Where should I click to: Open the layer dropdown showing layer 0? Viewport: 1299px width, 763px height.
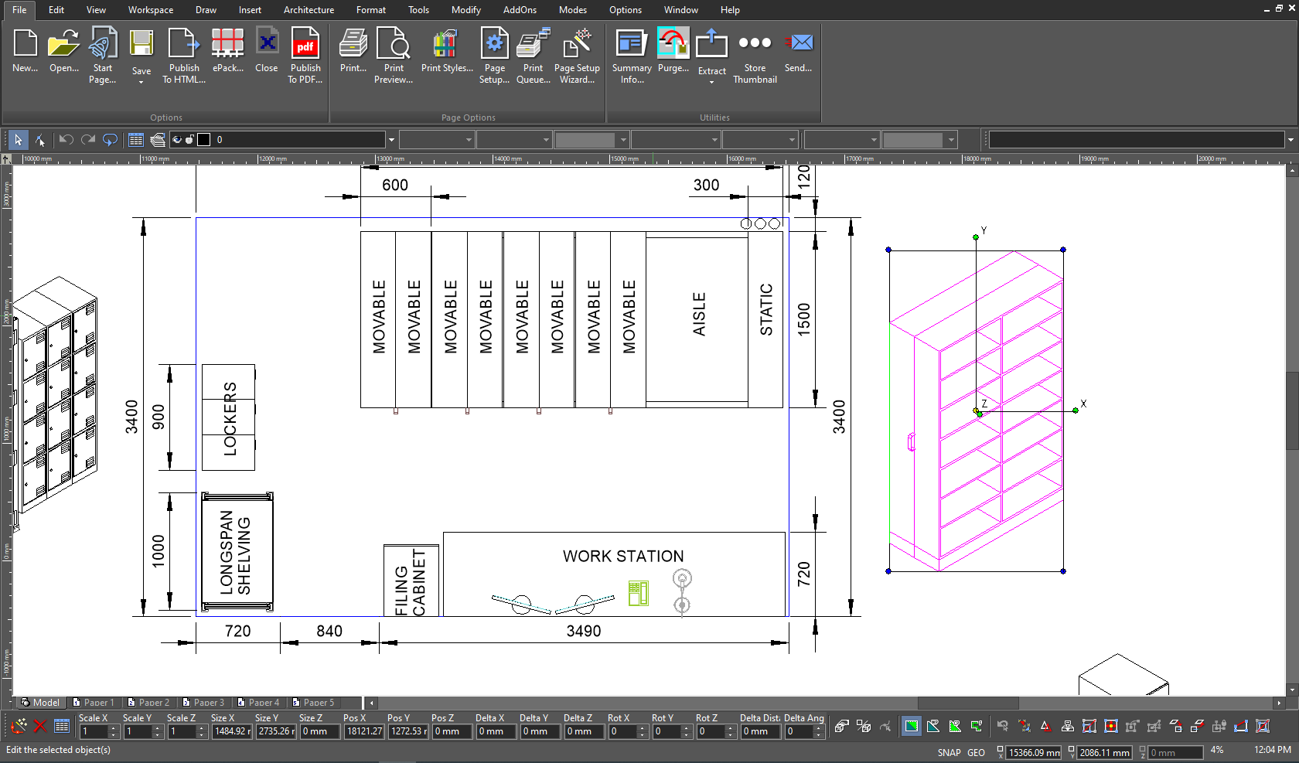(x=391, y=139)
